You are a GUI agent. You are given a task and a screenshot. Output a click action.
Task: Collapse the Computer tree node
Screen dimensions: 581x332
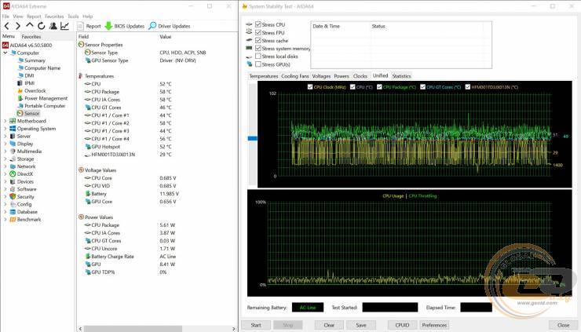click(5, 53)
